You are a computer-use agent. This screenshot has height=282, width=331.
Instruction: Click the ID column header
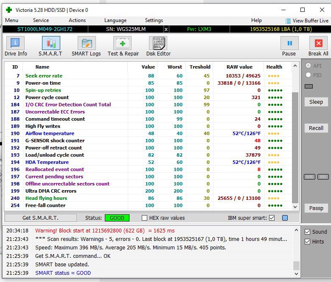point(15,67)
